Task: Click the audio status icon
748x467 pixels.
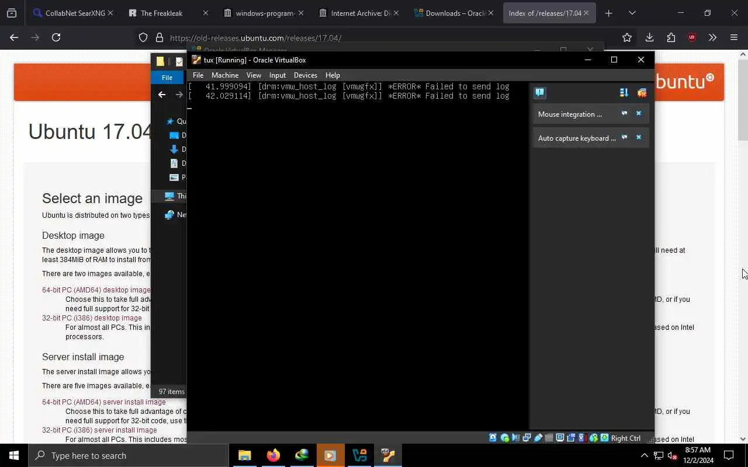Action: coord(515,438)
